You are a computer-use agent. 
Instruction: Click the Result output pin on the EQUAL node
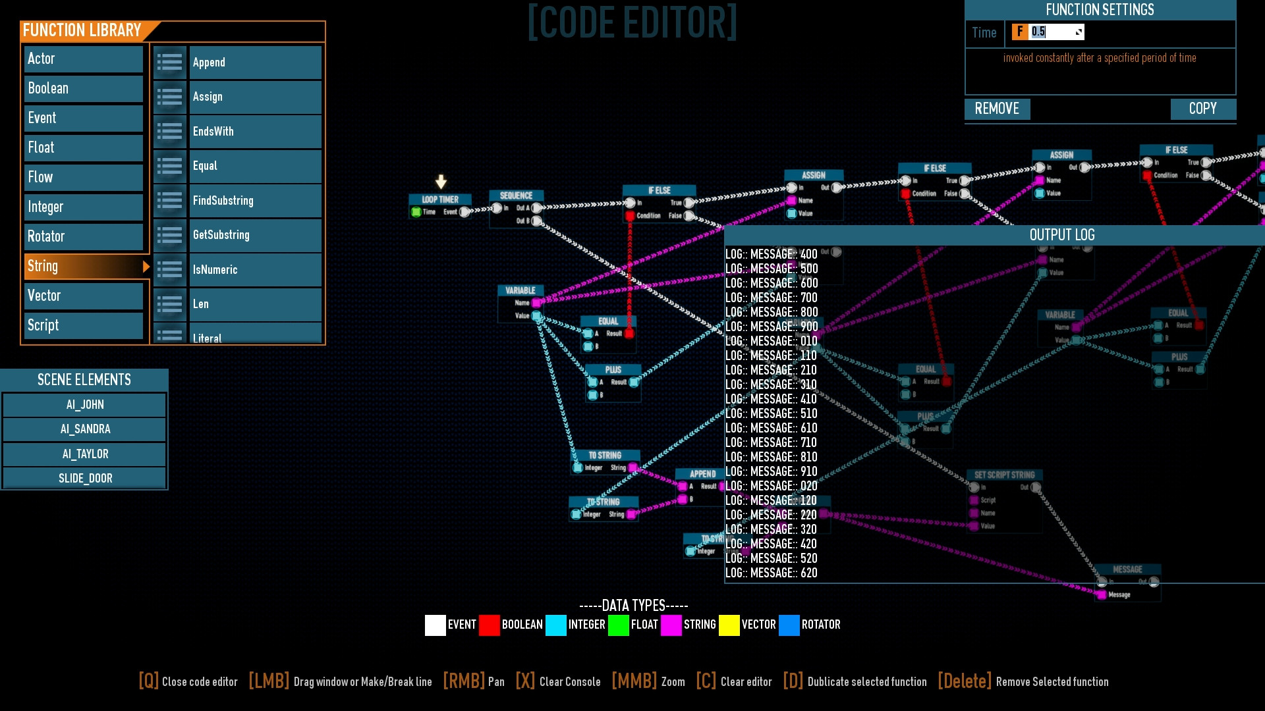click(629, 334)
